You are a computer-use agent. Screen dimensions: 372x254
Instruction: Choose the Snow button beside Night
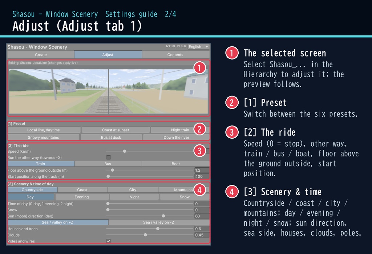[x=185, y=197]
